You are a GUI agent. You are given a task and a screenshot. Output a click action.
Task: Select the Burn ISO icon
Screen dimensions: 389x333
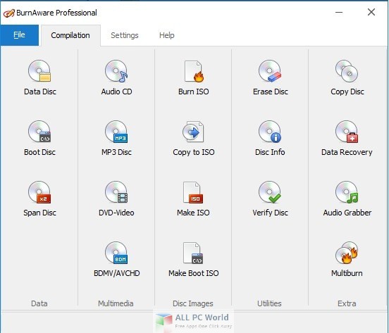pyautogui.click(x=194, y=77)
